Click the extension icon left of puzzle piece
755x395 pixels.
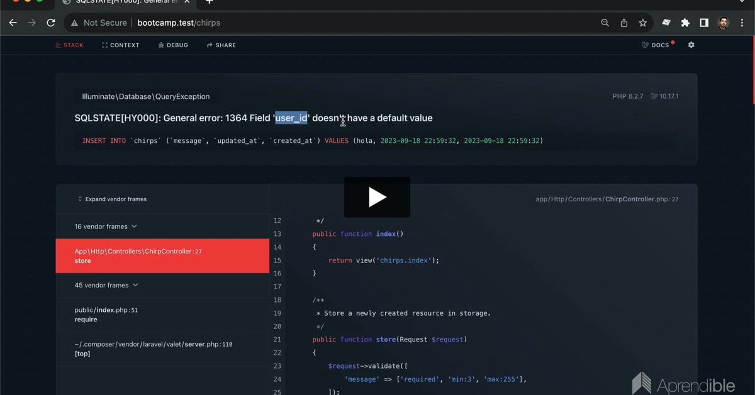point(666,23)
